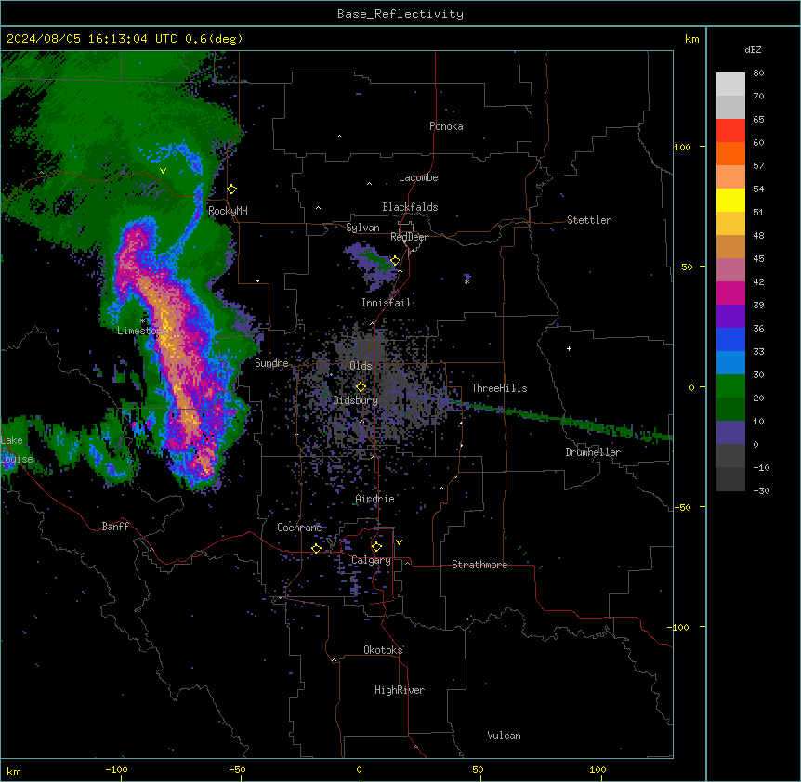
Task: Click the Innisfail city label
Action: [386, 303]
